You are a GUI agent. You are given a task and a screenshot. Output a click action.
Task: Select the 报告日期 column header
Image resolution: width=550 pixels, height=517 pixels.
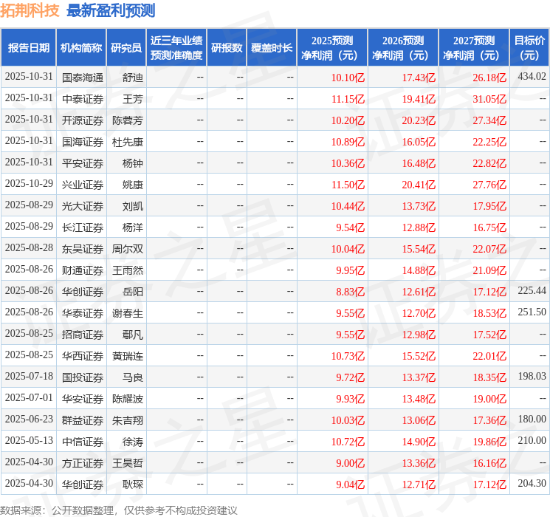point(28,48)
